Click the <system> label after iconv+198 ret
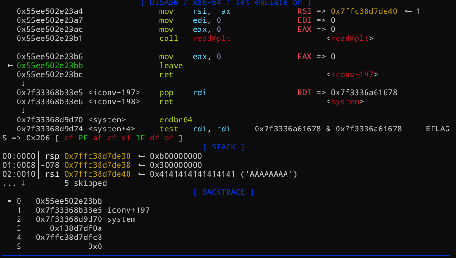 click(x=345, y=102)
